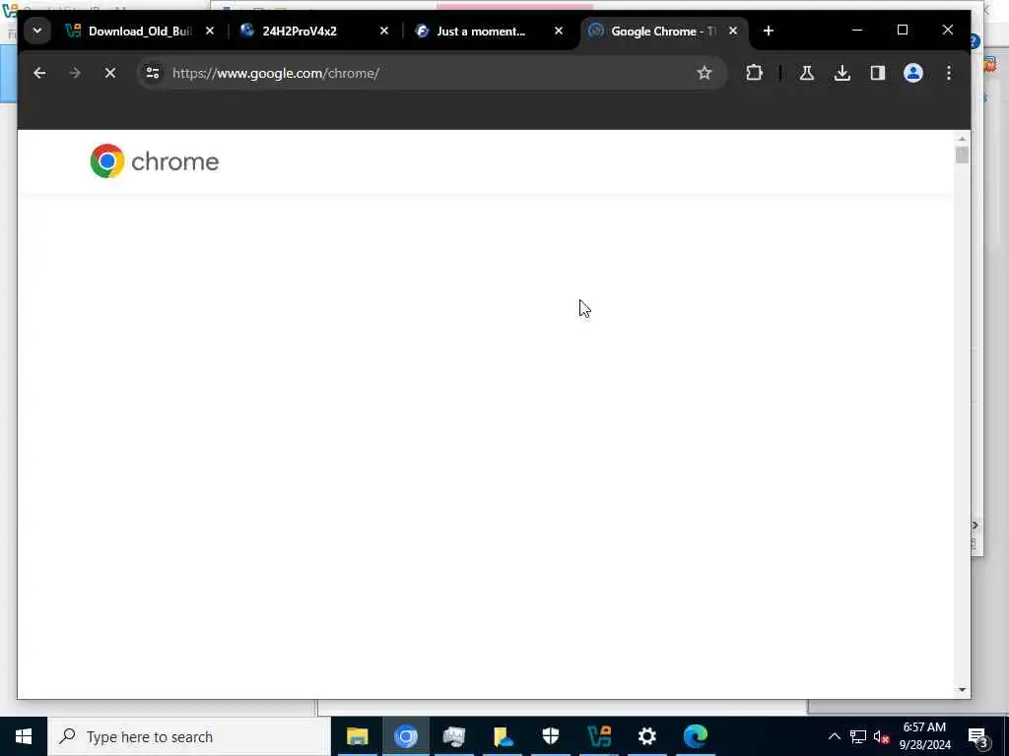This screenshot has height=756, width=1009.
Task: Select the Google Chrome tab
Action: 663,31
